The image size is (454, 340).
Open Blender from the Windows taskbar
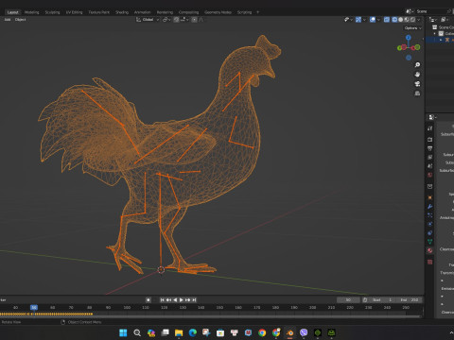(289, 332)
